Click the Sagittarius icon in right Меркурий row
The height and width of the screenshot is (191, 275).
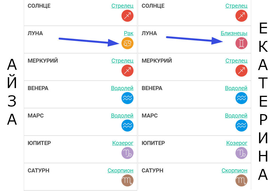pyautogui.click(x=241, y=71)
